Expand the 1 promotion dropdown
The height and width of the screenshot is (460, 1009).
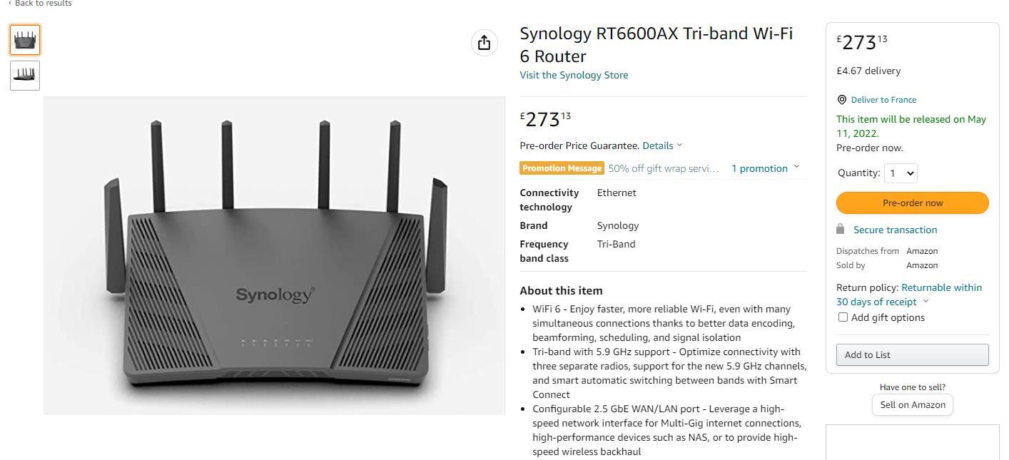[x=765, y=168]
